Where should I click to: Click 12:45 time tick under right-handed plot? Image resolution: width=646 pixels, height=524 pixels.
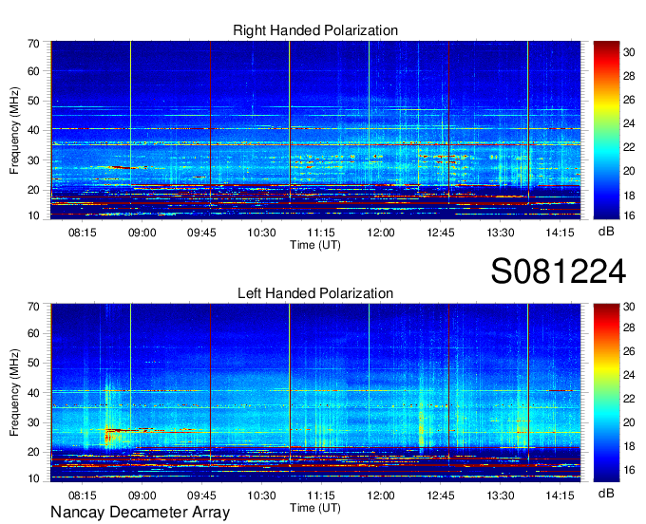[x=441, y=233]
